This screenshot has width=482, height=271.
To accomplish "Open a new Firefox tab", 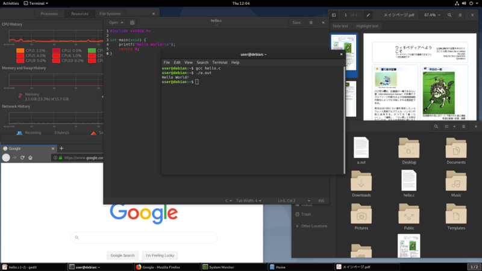I will coord(61,148).
